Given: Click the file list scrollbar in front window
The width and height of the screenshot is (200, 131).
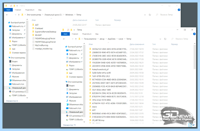Looking at the screenshot, I should [x=195, y=57].
